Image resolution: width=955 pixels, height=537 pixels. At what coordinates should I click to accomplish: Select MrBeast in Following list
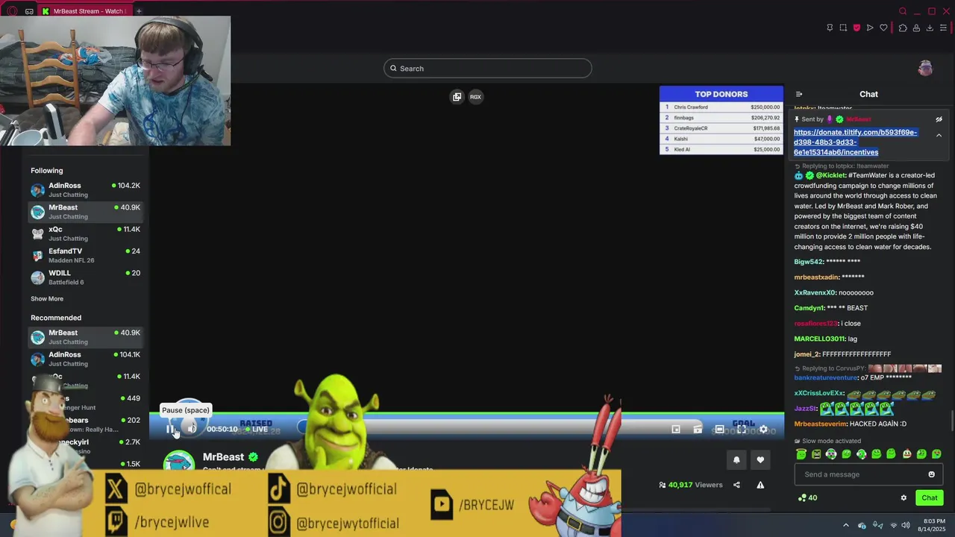(x=85, y=212)
